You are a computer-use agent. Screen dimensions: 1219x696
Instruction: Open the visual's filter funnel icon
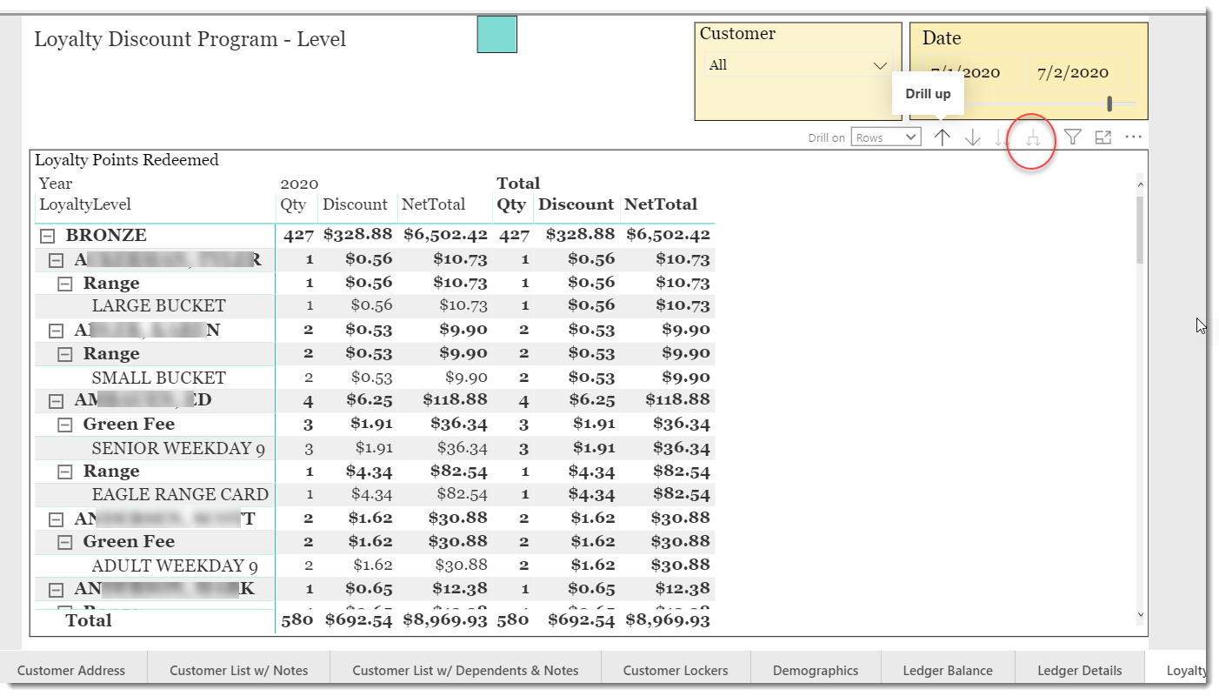[x=1073, y=137]
